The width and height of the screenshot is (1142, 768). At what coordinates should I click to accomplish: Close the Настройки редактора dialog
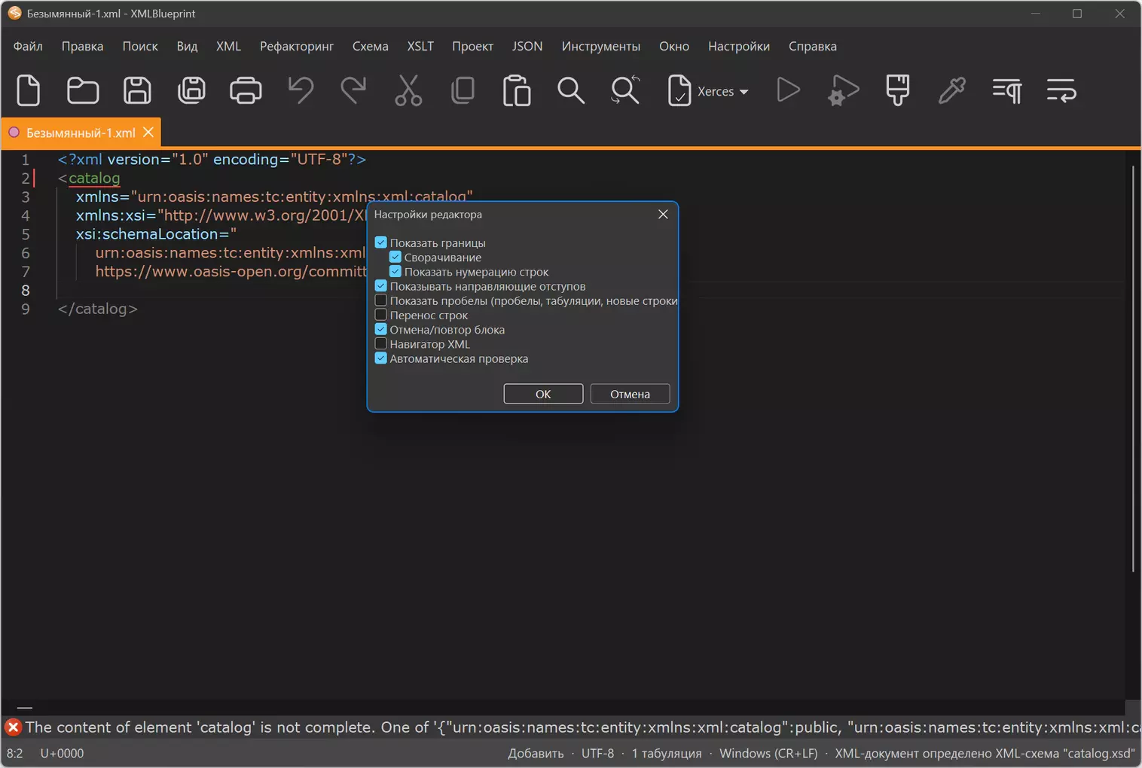[x=663, y=215]
